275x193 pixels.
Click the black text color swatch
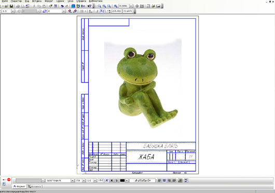122,181
